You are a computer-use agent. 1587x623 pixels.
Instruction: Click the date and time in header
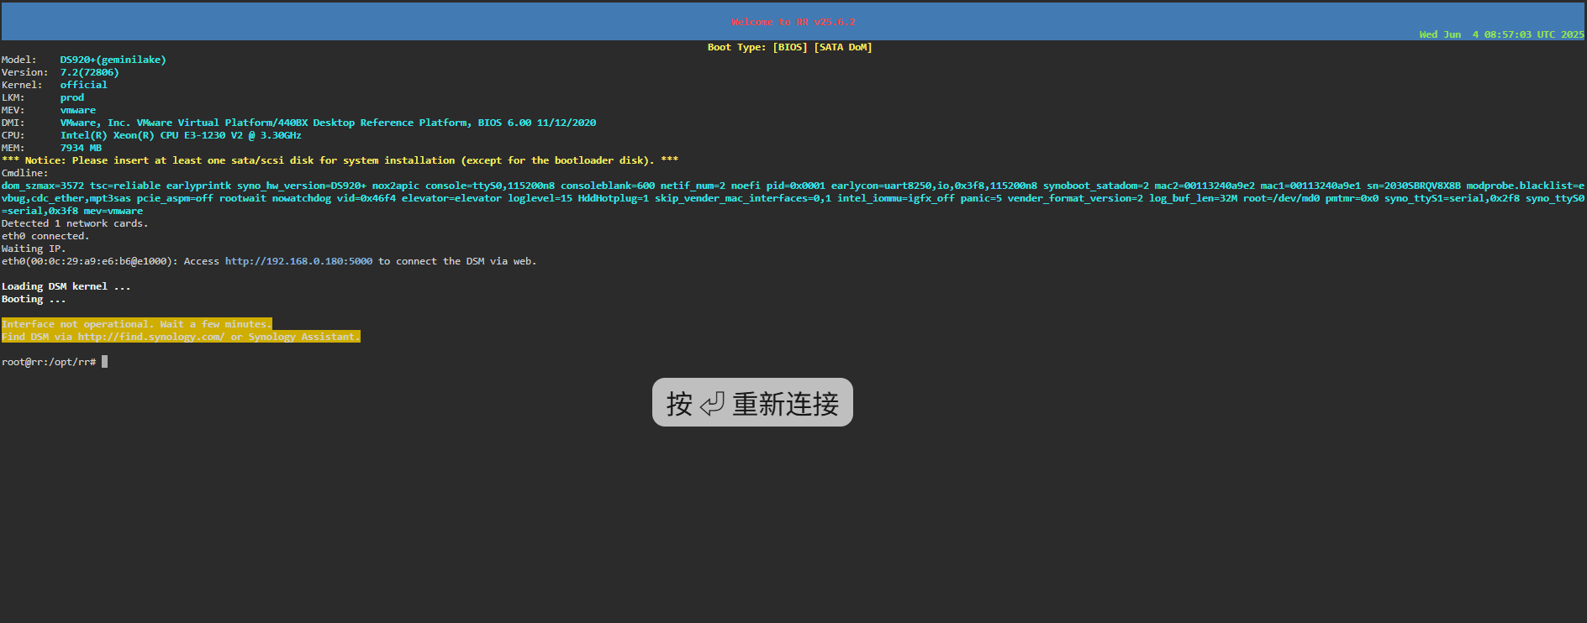pos(1501,34)
